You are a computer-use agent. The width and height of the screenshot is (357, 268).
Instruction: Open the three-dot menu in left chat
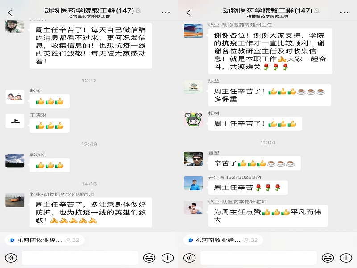tap(166, 13)
